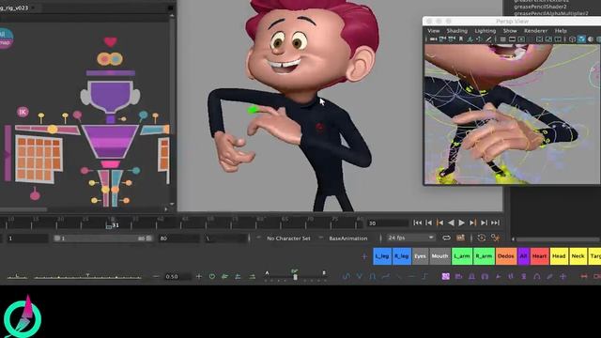Image resolution: width=601 pixels, height=338 pixels.
Task: Toggle grid display in Persp View toolbar
Action: tap(503, 39)
